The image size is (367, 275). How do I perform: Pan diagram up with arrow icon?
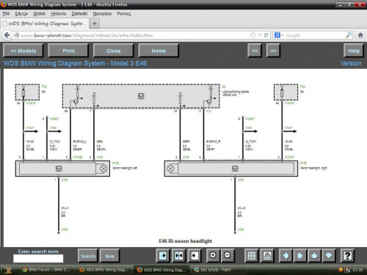tap(314, 256)
